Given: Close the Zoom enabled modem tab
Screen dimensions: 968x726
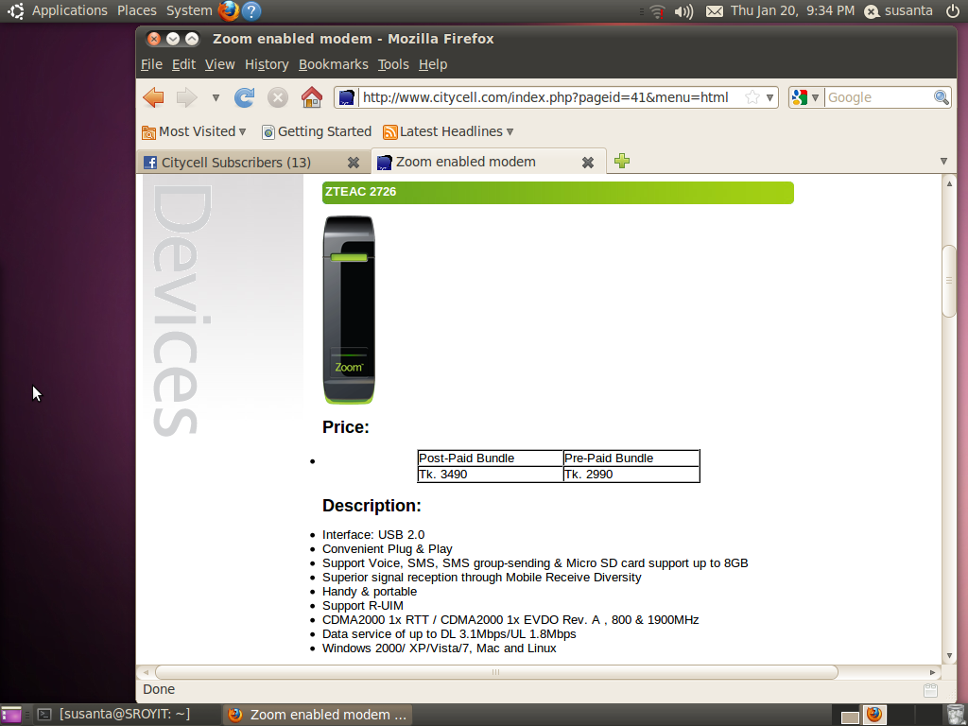Looking at the screenshot, I should coord(588,163).
